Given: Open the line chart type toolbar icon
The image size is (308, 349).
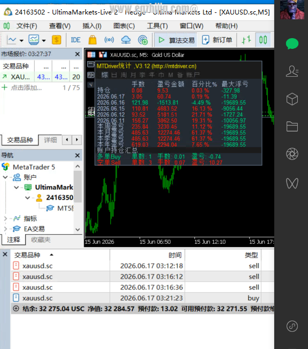Looking at the screenshot, I should point(12,40).
